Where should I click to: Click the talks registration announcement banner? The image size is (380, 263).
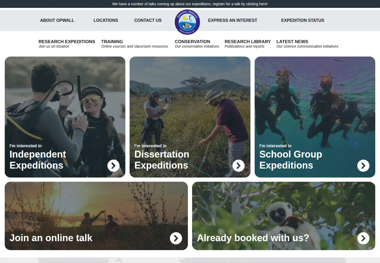pyautogui.click(x=190, y=4)
